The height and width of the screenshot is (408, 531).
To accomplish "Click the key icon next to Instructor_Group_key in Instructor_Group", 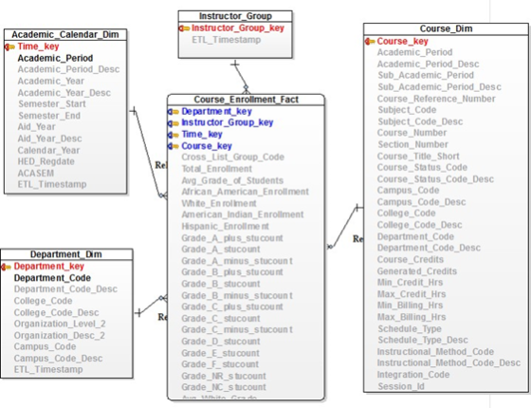I will click(x=184, y=28).
